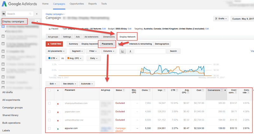This screenshot has height=134, width=254.
Task: Select Interests & remarketing sub-tab
Action: click(x=140, y=44)
